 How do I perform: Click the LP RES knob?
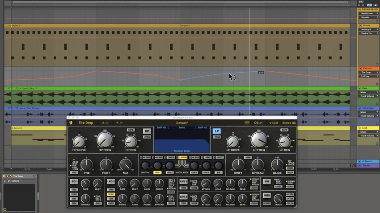pyautogui.click(x=284, y=142)
